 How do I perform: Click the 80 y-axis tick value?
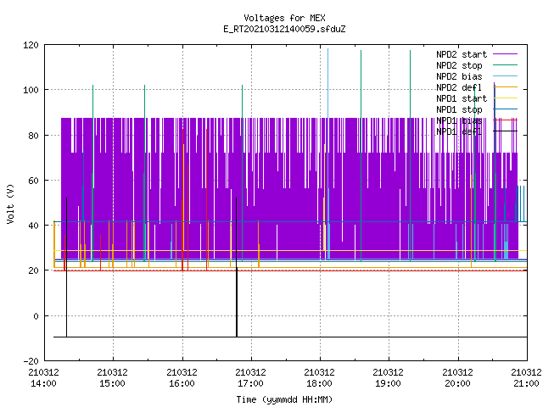[34, 136]
